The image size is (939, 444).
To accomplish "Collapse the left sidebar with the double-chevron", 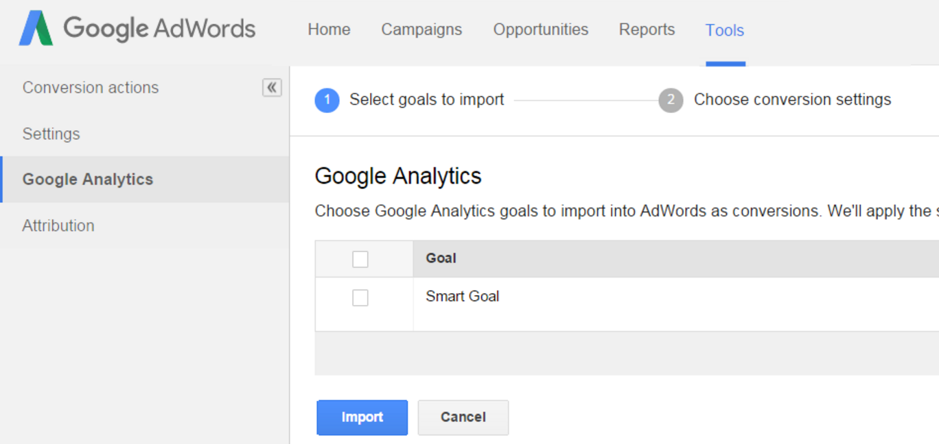I will point(272,88).
